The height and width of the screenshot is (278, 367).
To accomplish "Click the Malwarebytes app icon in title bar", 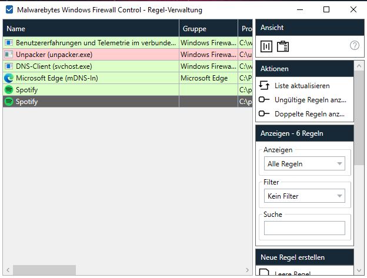I will coord(9,10).
